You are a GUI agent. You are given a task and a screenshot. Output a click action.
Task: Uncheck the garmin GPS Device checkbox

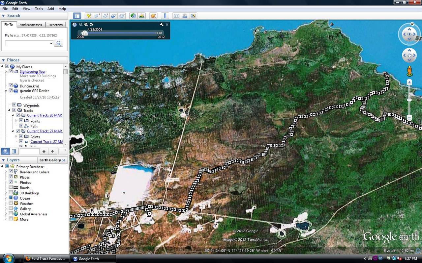point(11,91)
